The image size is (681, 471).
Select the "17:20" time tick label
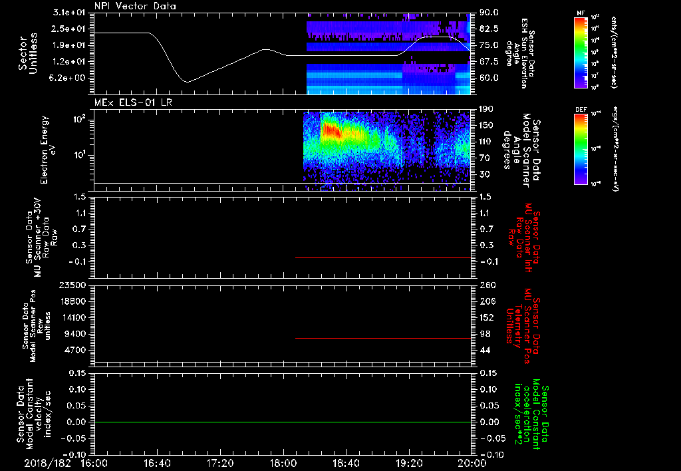click(x=220, y=463)
